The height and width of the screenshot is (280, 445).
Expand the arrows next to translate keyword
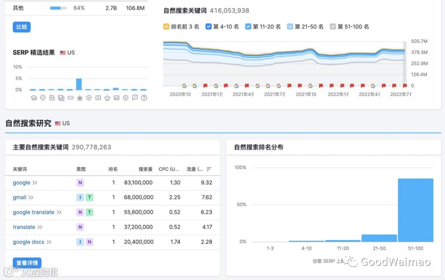pyautogui.click(x=40, y=227)
